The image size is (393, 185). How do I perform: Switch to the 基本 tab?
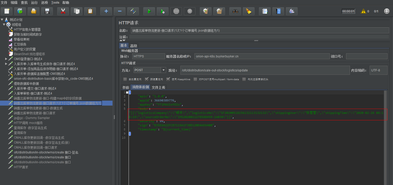[124, 46]
